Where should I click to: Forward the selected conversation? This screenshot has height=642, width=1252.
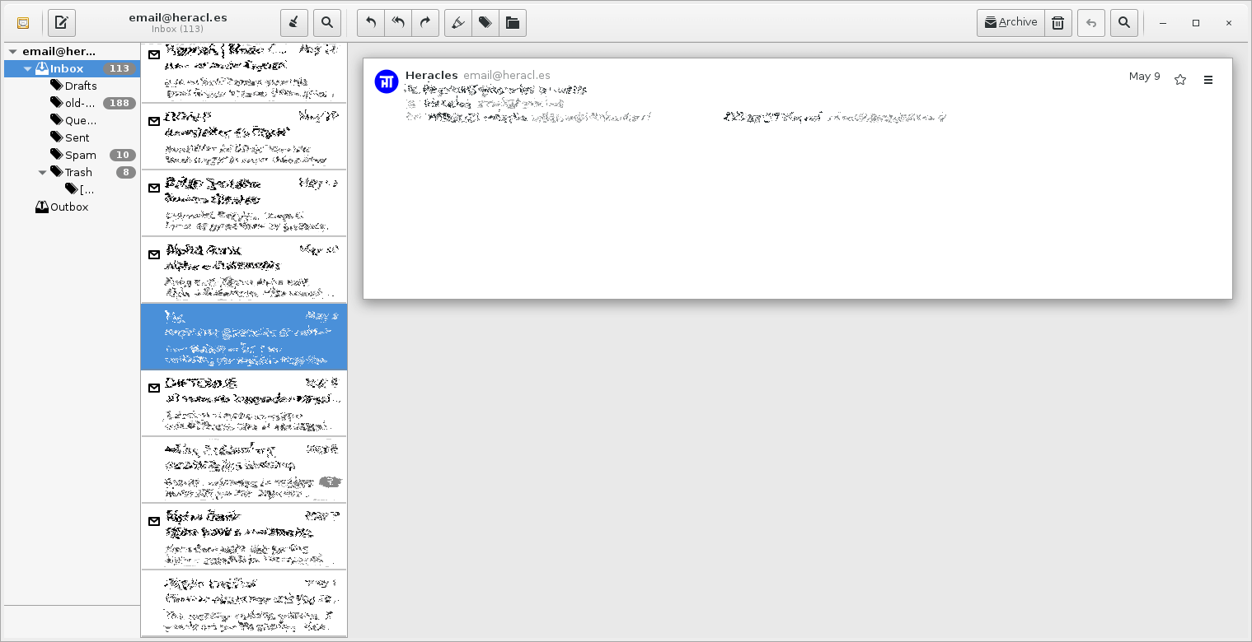click(425, 23)
